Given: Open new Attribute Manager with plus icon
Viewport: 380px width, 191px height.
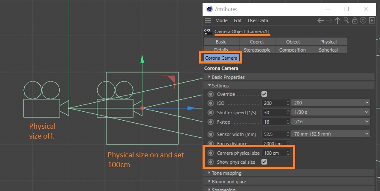Looking at the screenshot, I should click(x=372, y=20).
